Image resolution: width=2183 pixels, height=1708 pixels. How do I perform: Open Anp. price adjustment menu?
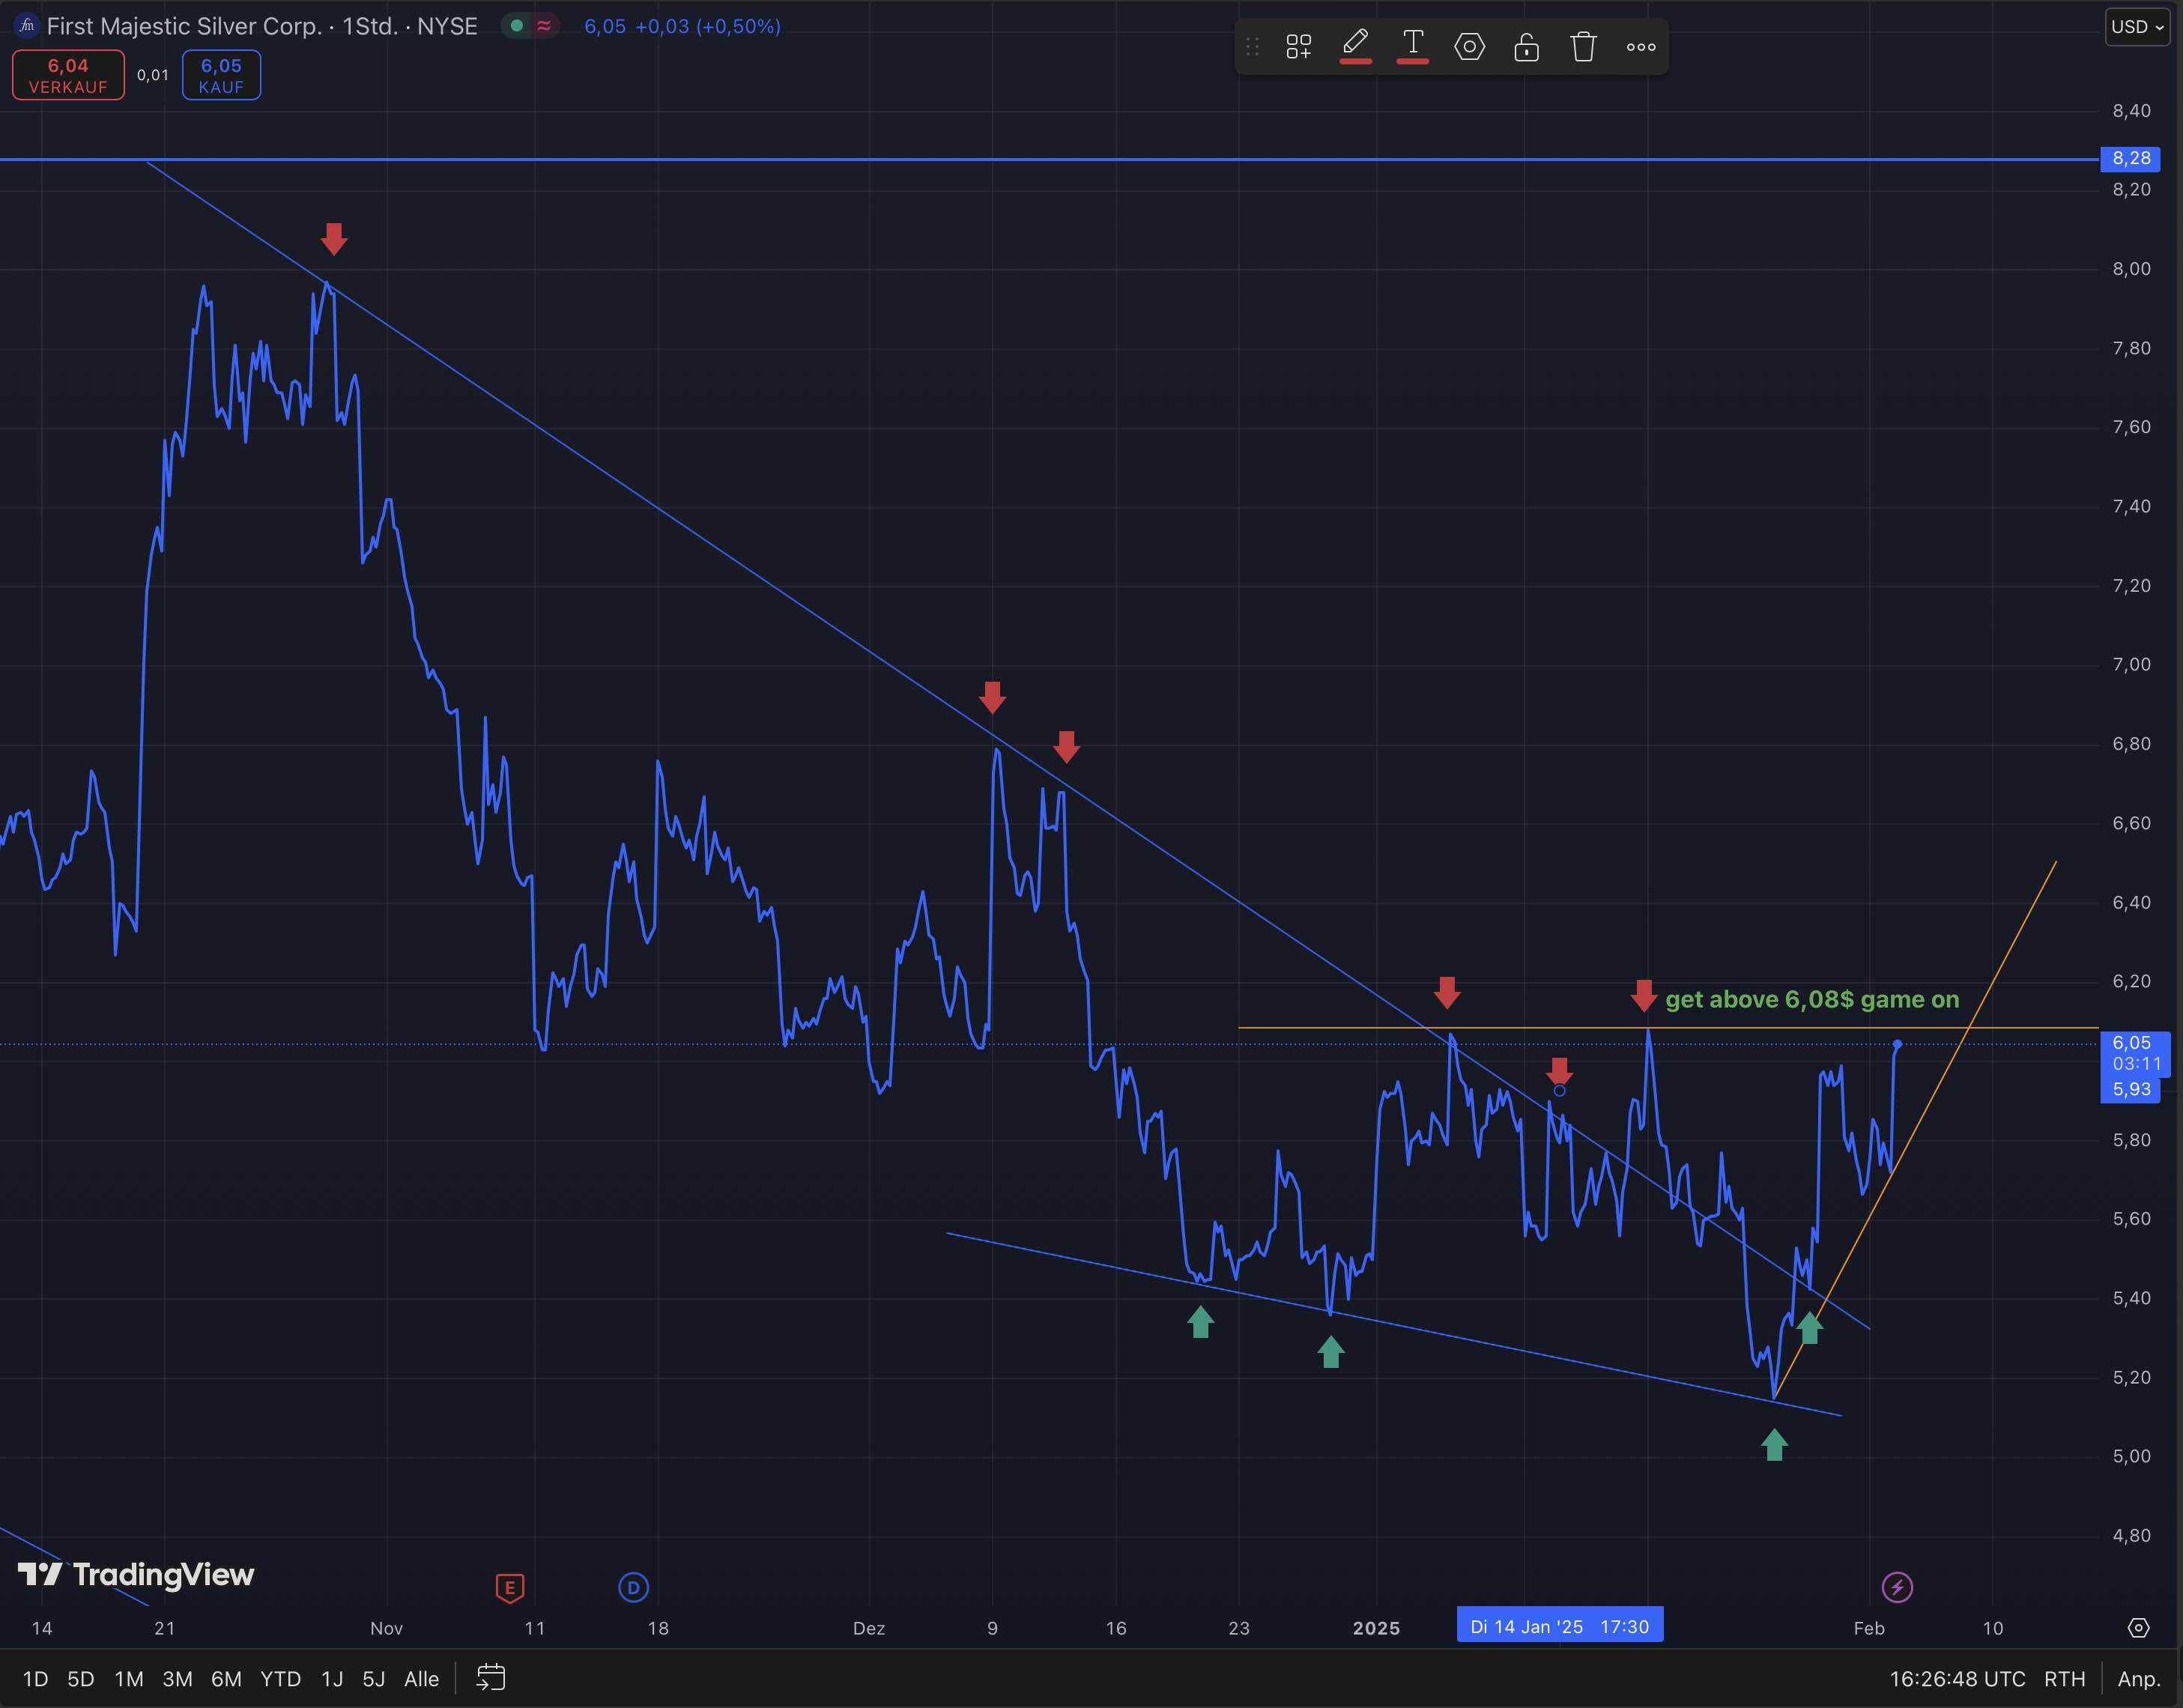[x=2138, y=1679]
